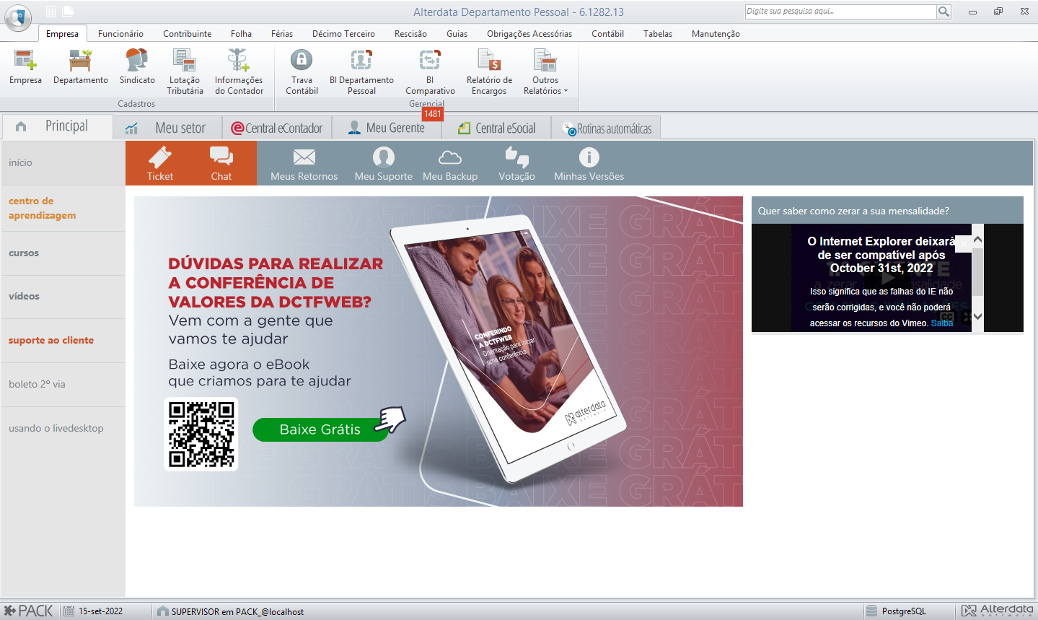
Task: Open the Contábil ribbon tab
Action: (x=607, y=34)
